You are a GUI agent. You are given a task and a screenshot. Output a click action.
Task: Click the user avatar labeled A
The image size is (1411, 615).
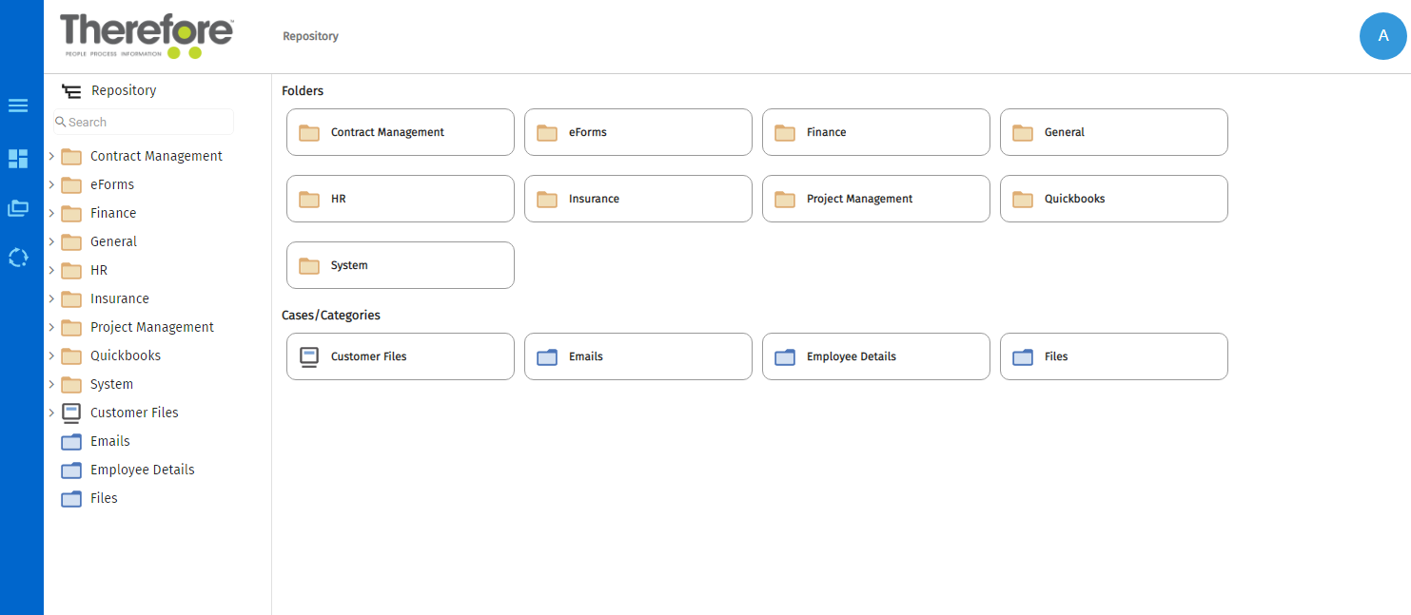point(1382,36)
